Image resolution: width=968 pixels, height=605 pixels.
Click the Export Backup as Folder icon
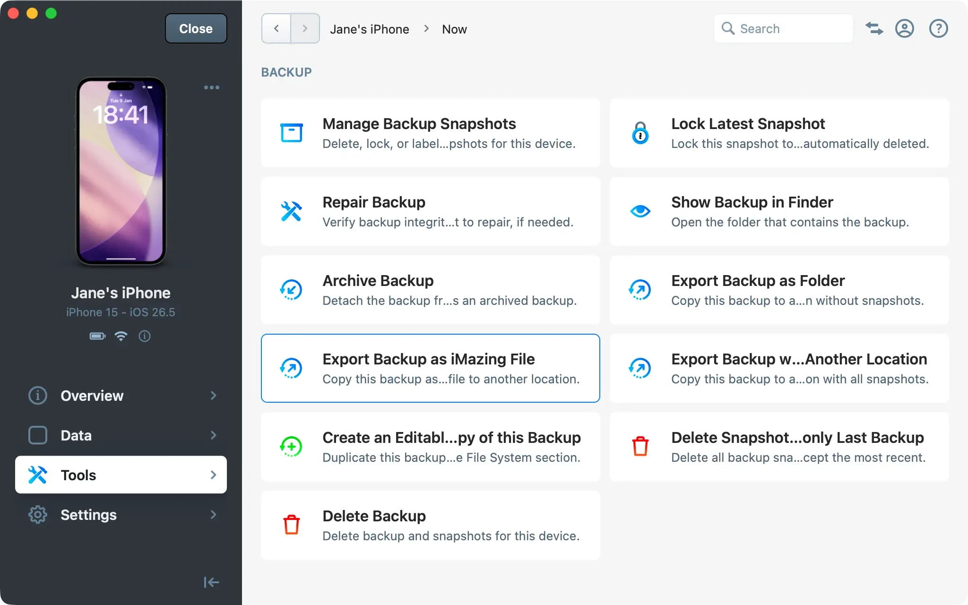[x=640, y=290]
